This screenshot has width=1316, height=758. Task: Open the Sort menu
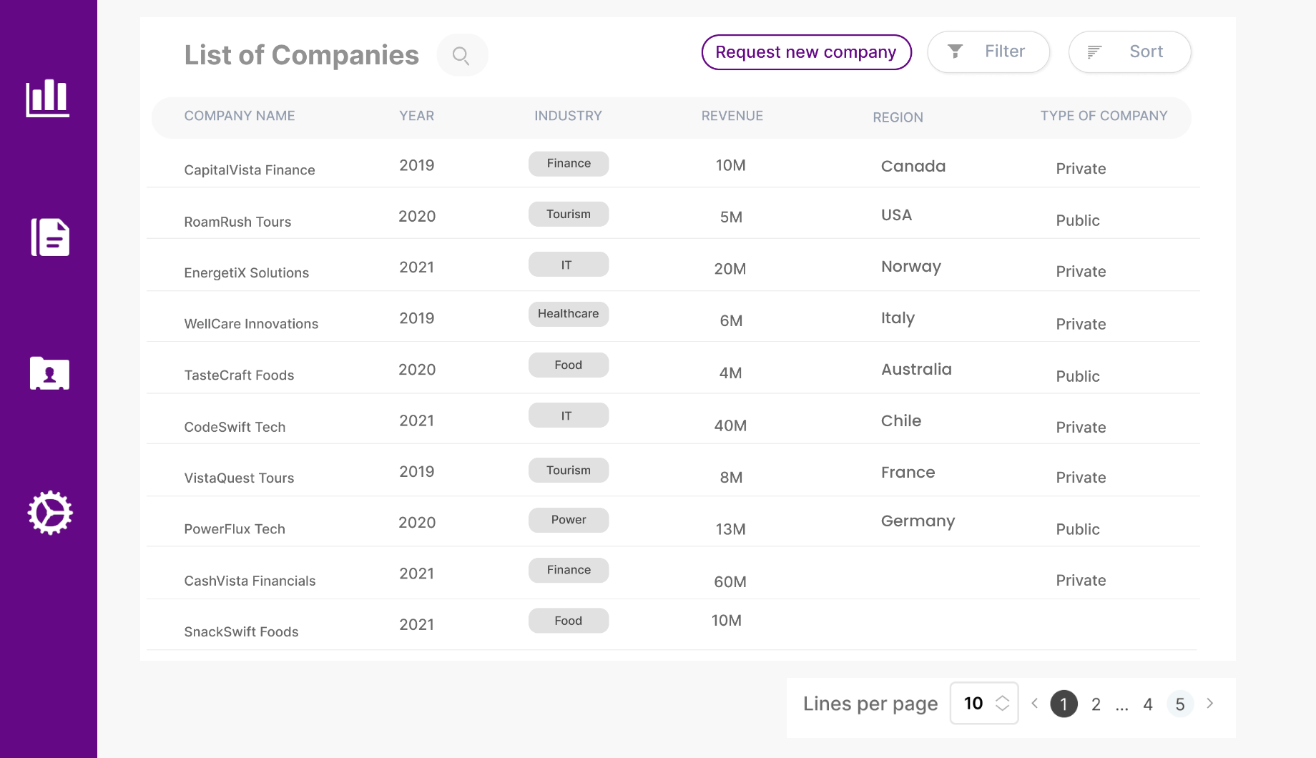pyautogui.click(x=1129, y=51)
